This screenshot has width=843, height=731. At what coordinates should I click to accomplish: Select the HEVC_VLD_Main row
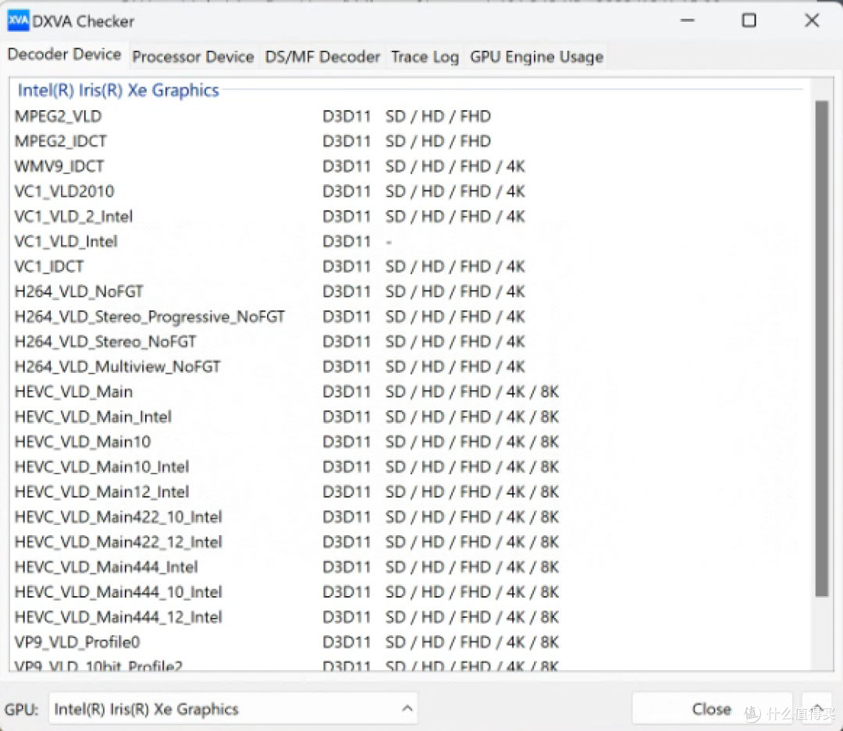click(410, 392)
